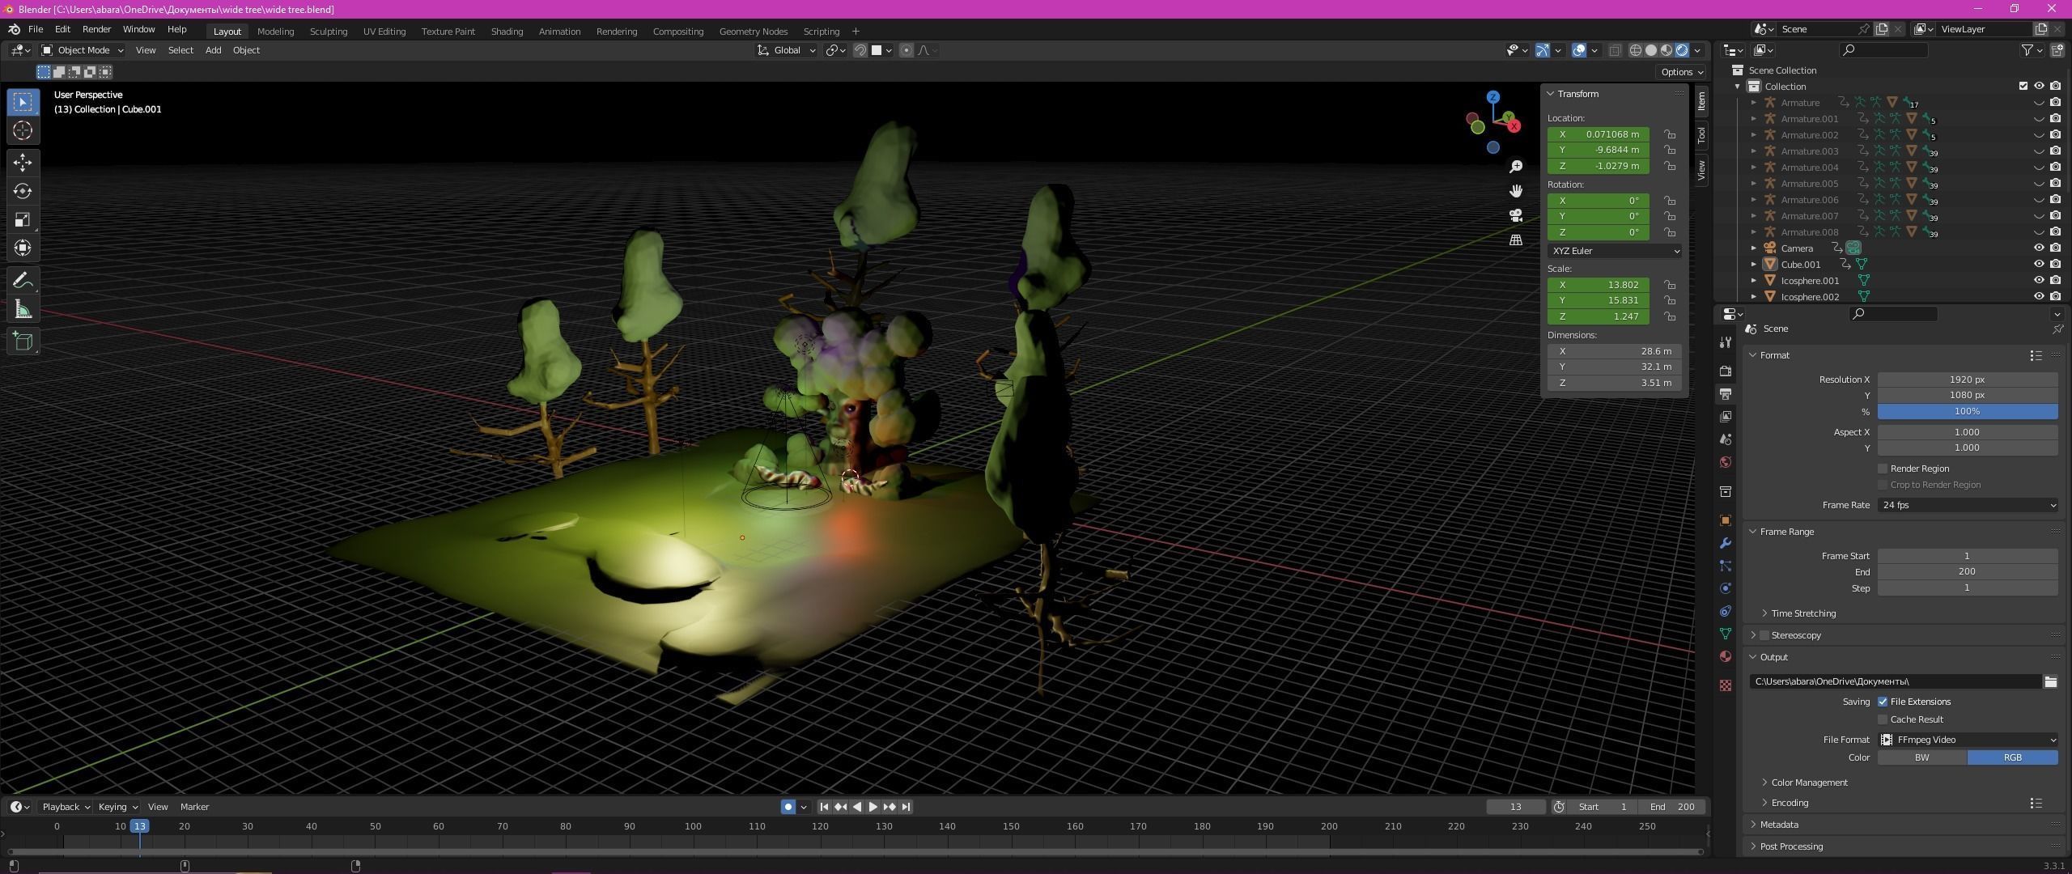Screen dimensions: 2072x874
Task: Hide Camera with its eye icon
Action: tap(2039, 248)
